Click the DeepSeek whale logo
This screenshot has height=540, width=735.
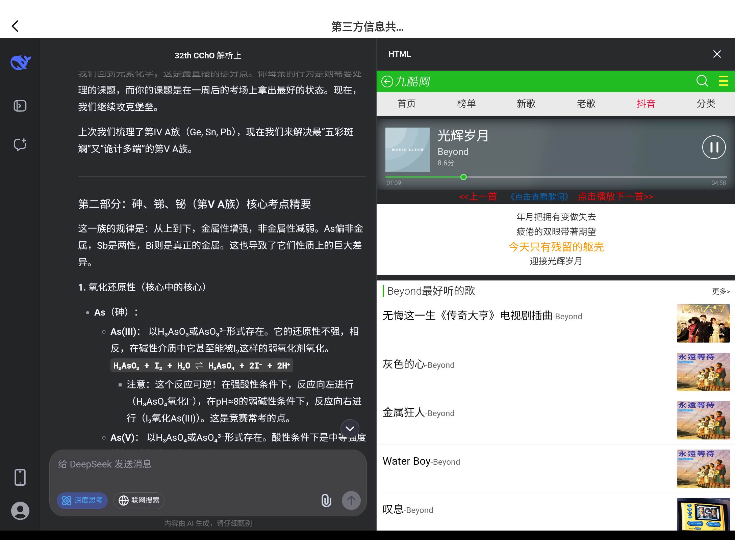pyautogui.click(x=21, y=62)
